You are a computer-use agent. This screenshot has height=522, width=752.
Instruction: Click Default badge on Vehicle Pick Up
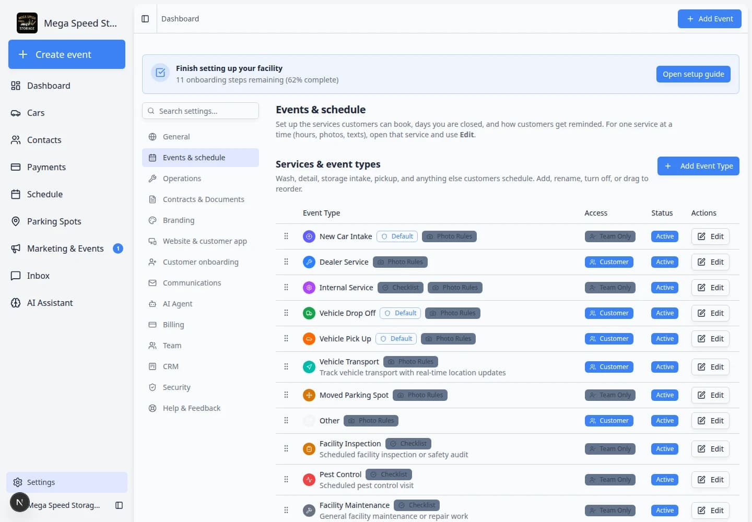[396, 339]
